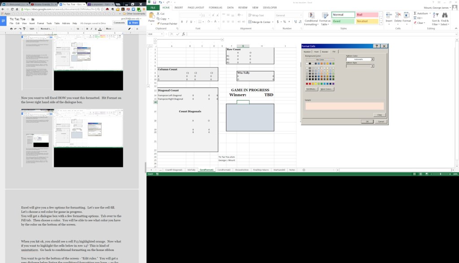The image size is (459, 263).
Task: Click the Save icon in Excel title bar
Action: pyautogui.click(x=155, y=2)
